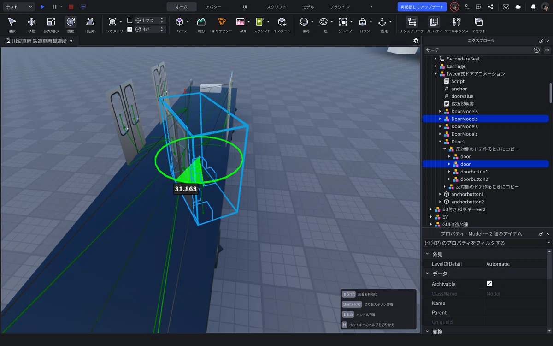553x346 pixels.
Task: Open the モデル (Model) tab
Action: click(308, 7)
